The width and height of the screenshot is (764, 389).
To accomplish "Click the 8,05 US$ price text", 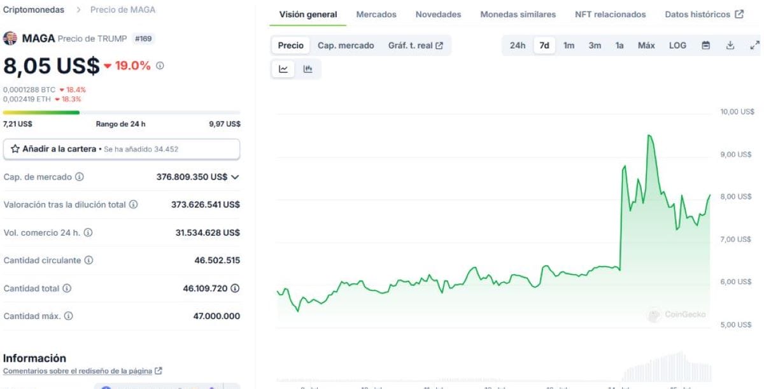I will [x=51, y=66].
